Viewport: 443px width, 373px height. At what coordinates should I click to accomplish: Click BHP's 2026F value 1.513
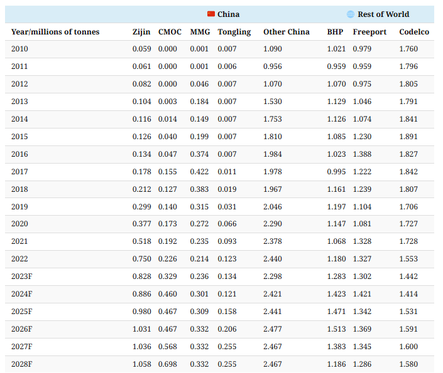coord(336,329)
